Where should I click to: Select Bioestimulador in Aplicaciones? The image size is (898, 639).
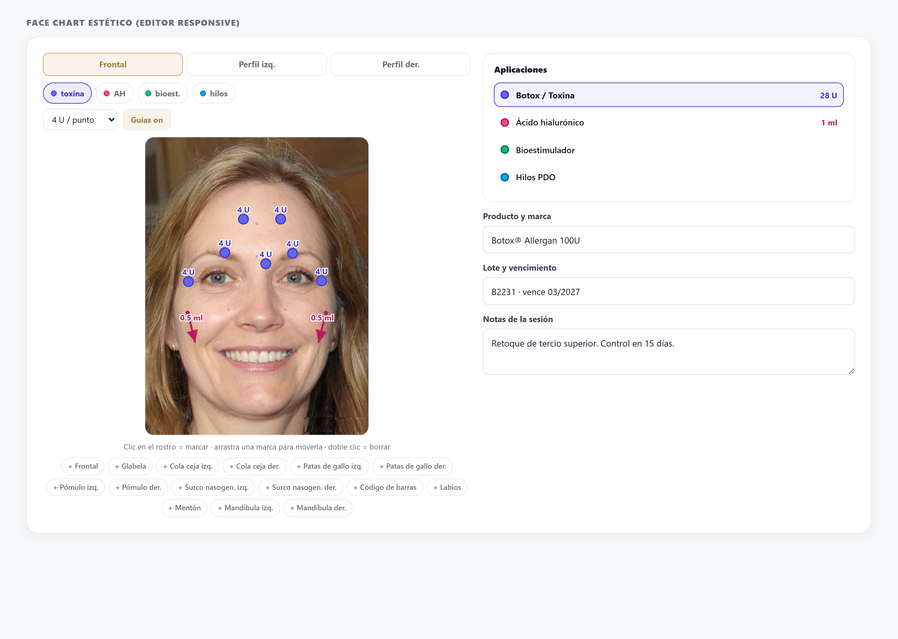(669, 150)
